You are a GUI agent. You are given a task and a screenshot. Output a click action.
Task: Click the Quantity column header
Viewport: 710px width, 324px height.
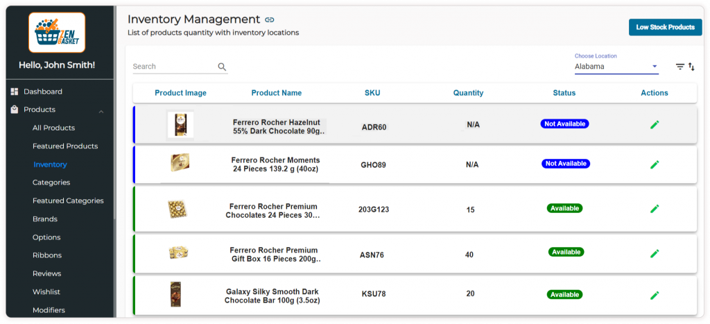point(468,93)
